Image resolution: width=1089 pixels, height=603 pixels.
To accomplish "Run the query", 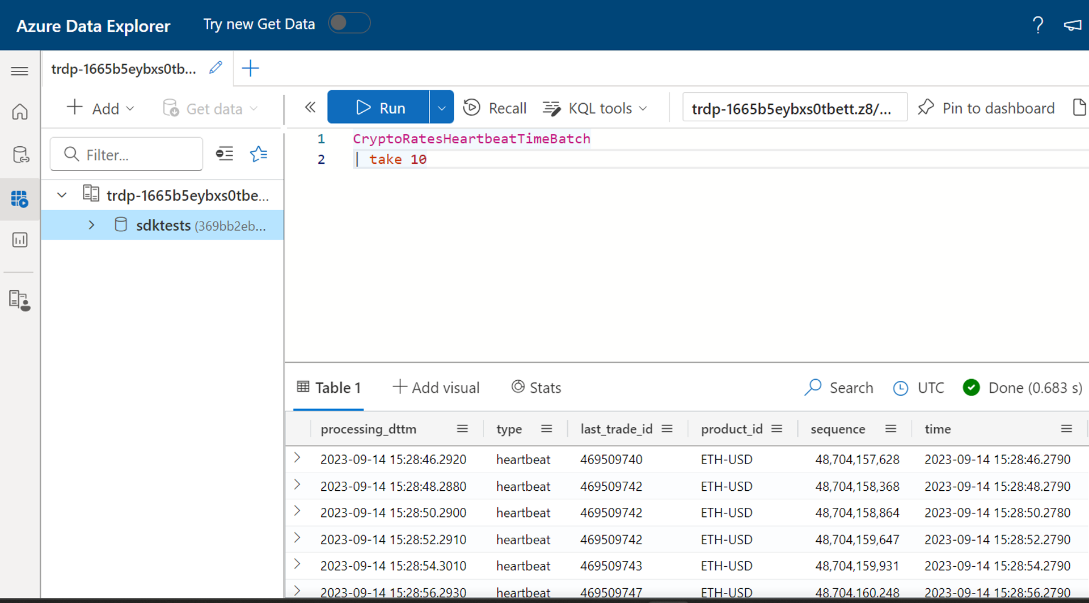I will coord(379,108).
